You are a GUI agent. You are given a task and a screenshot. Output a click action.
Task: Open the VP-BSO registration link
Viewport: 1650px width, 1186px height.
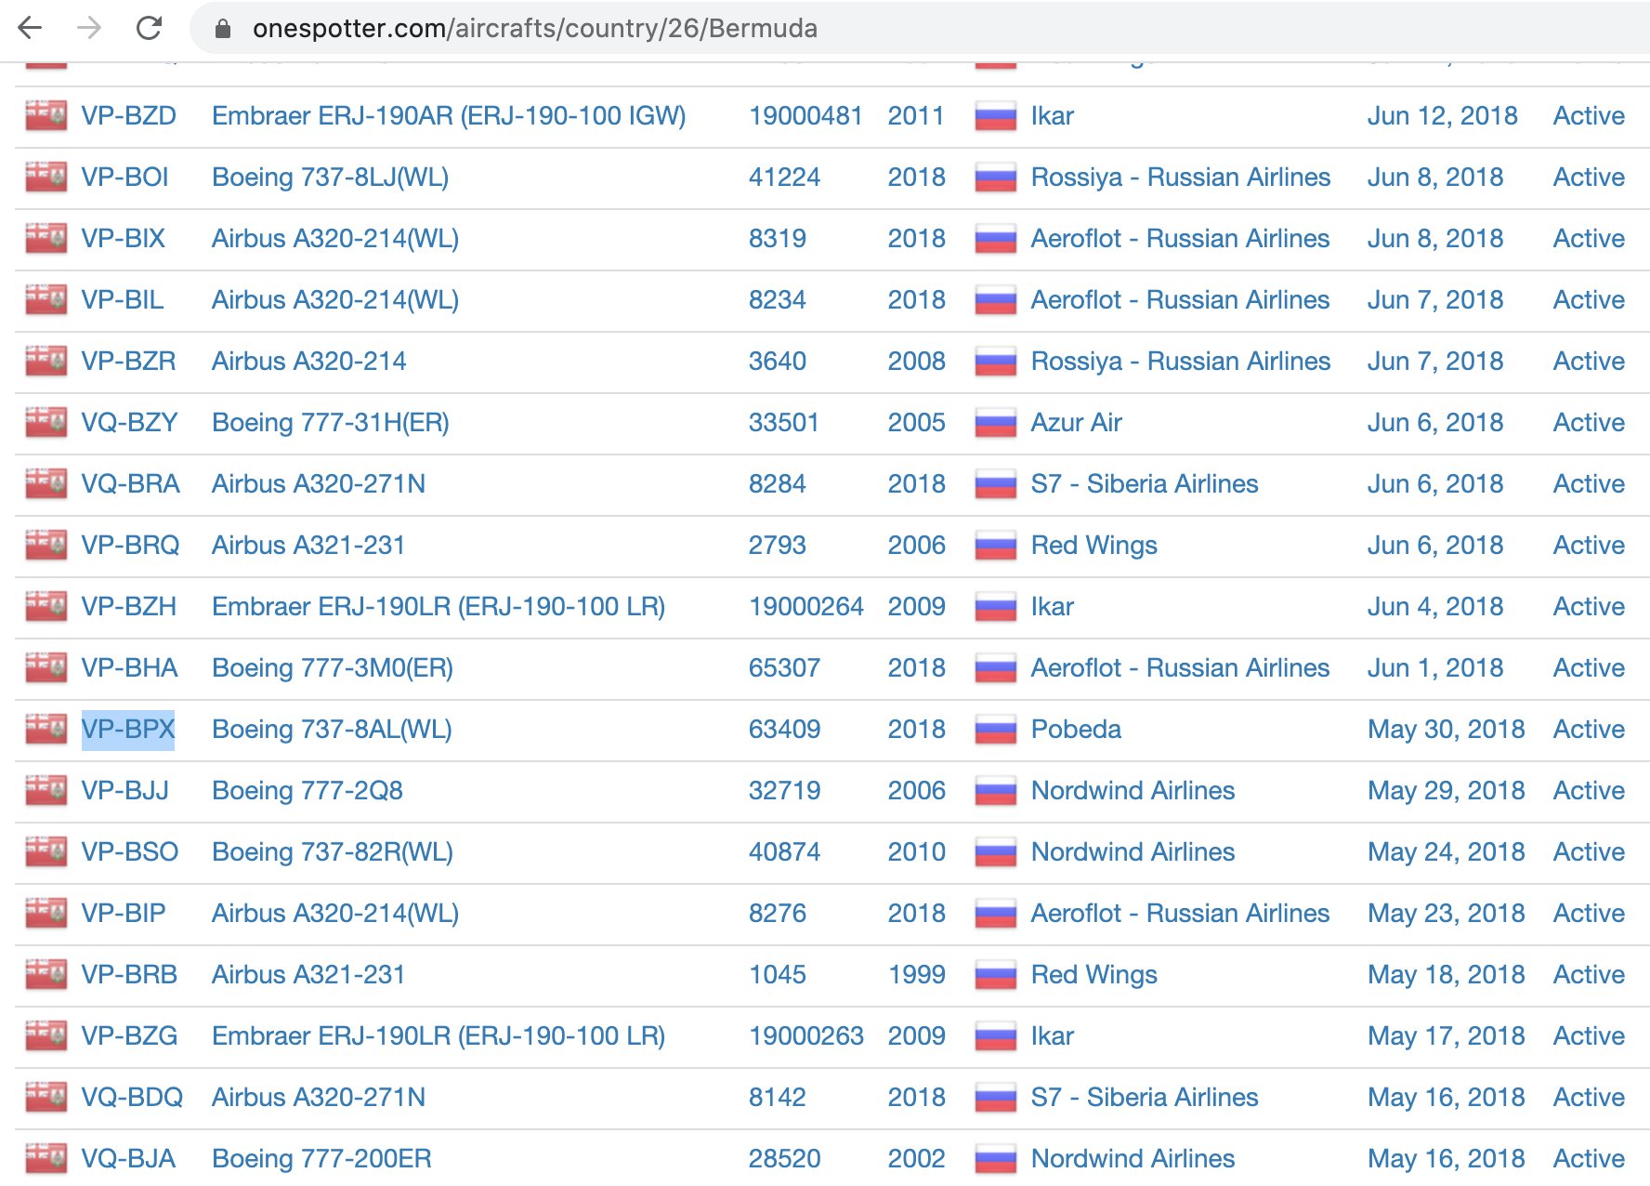tap(130, 852)
